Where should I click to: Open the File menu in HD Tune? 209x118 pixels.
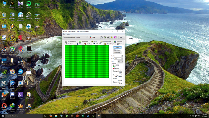click(x=64, y=34)
